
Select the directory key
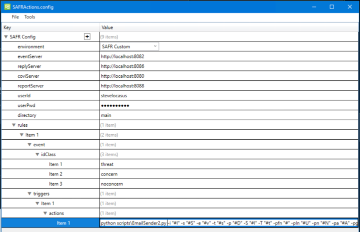[27, 115]
